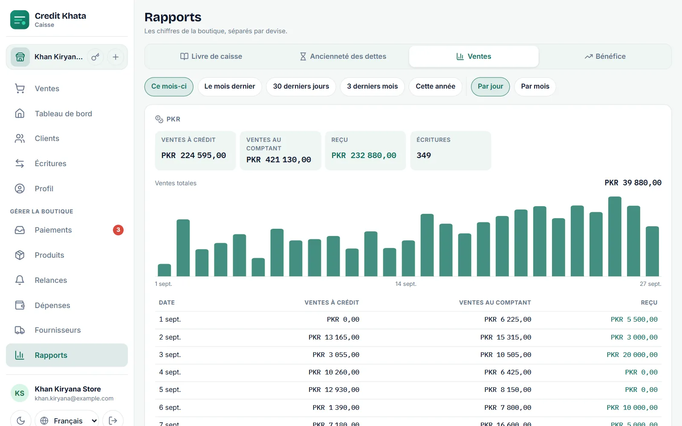This screenshot has height=426, width=682.
Task: Click the tallest bar in the chart
Action: [615, 236]
